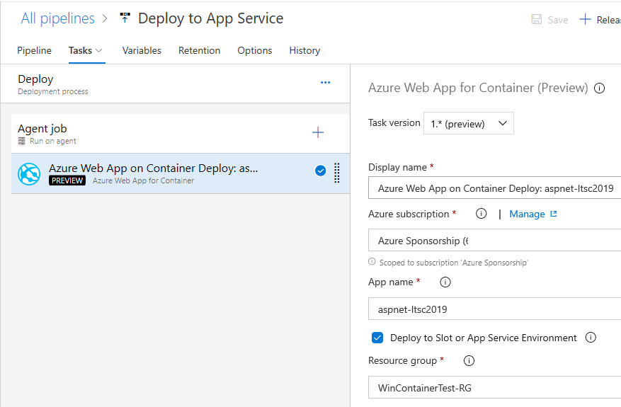Screen dimensions: 621x407
Task: Show the Azure subscription info tooltip
Action: pos(482,214)
